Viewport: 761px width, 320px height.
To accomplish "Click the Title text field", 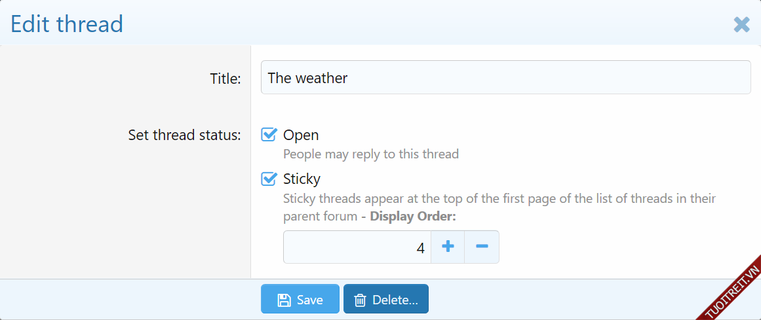I will [x=505, y=78].
